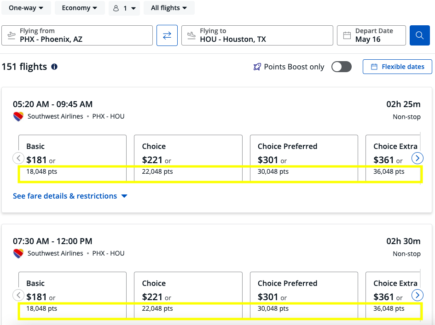The width and height of the screenshot is (435, 325).
Task: Click the swap airports icon
Action: (x=166, y=35)
